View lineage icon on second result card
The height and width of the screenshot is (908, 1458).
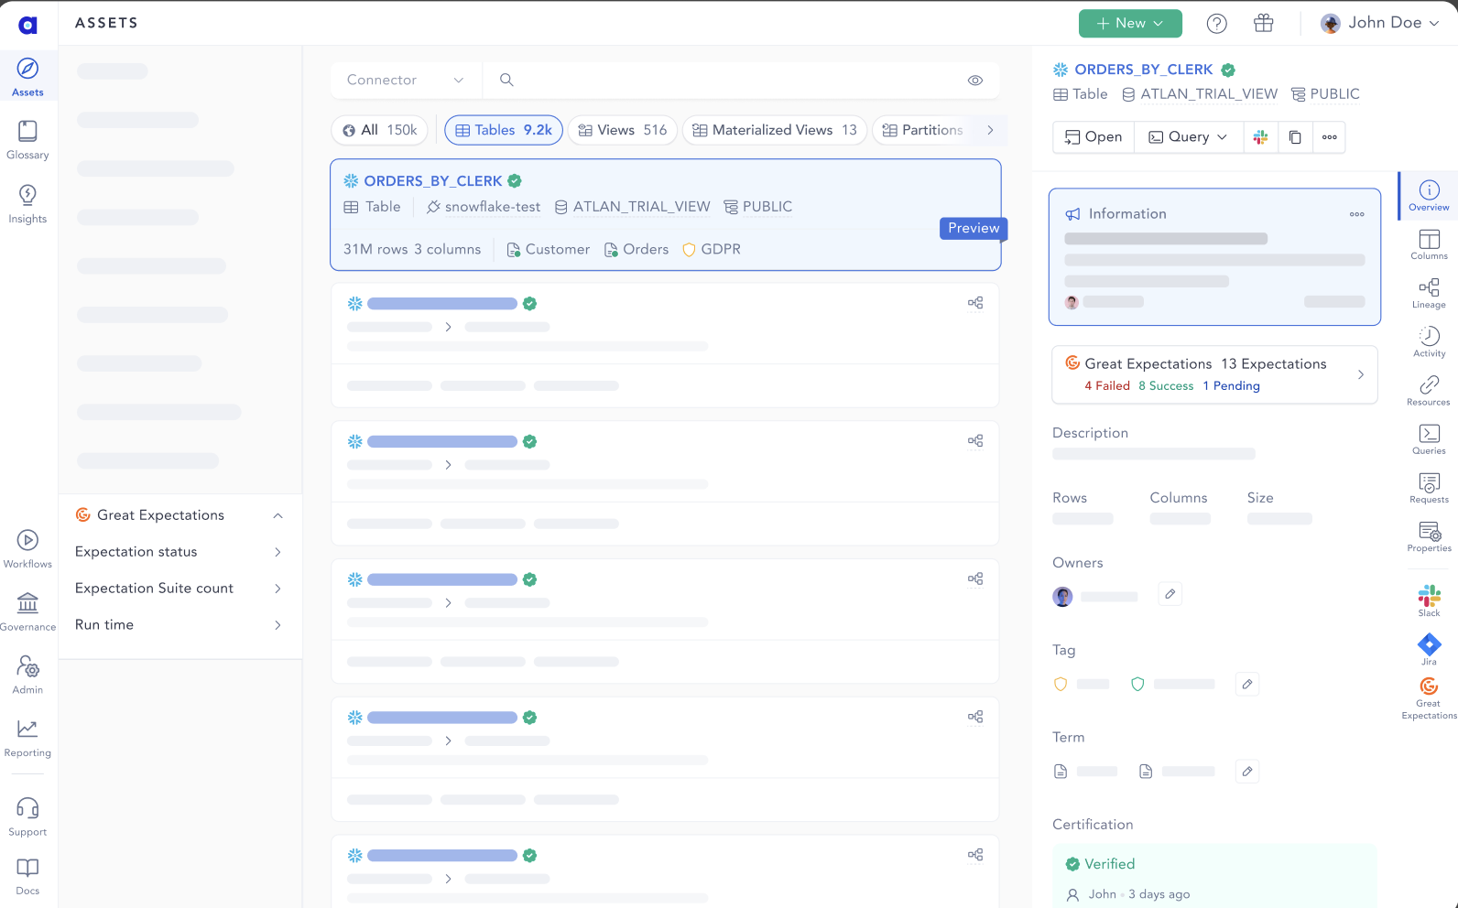click(975, 303)
